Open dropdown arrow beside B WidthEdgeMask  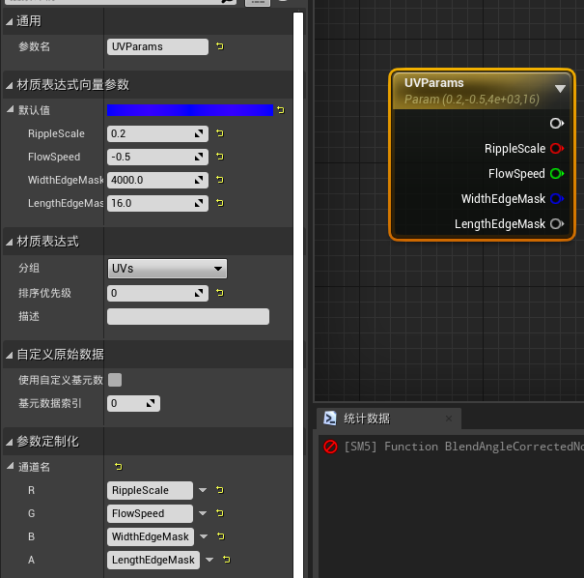coord(204,536)
